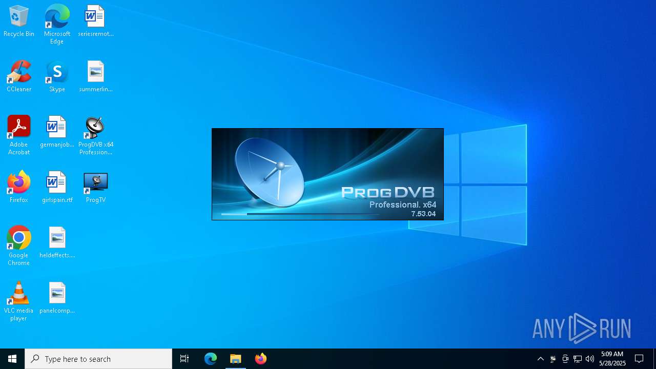Open File Explorer from the taskbar
The height and width of the screenshot is (369, 656).
(235, 359)
